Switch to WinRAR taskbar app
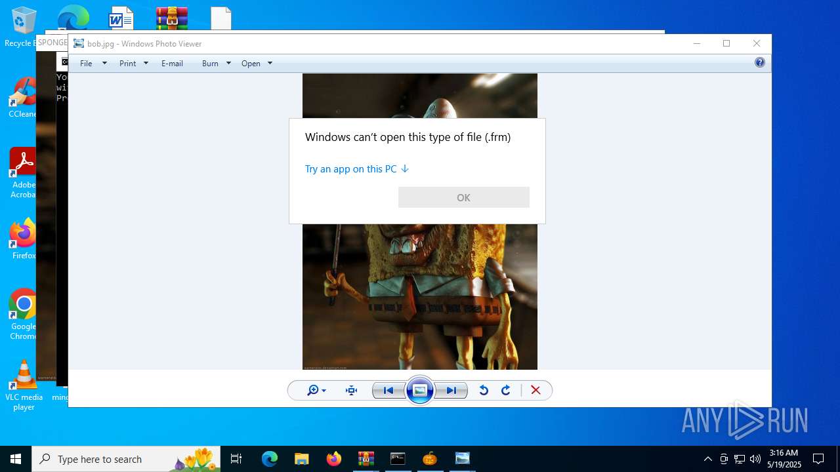Screen dimensions: 840x472 point(366,459)
